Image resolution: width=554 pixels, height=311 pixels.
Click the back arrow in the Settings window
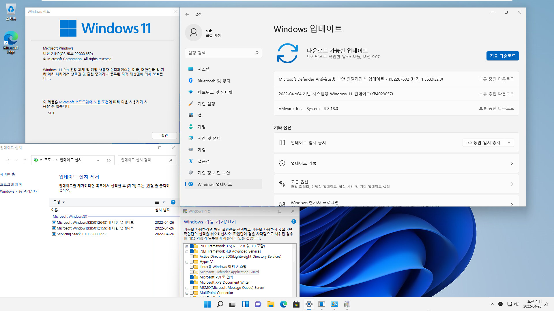click(x=187, y=14)
